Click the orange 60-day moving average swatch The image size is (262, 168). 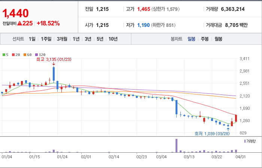[25, 55]
